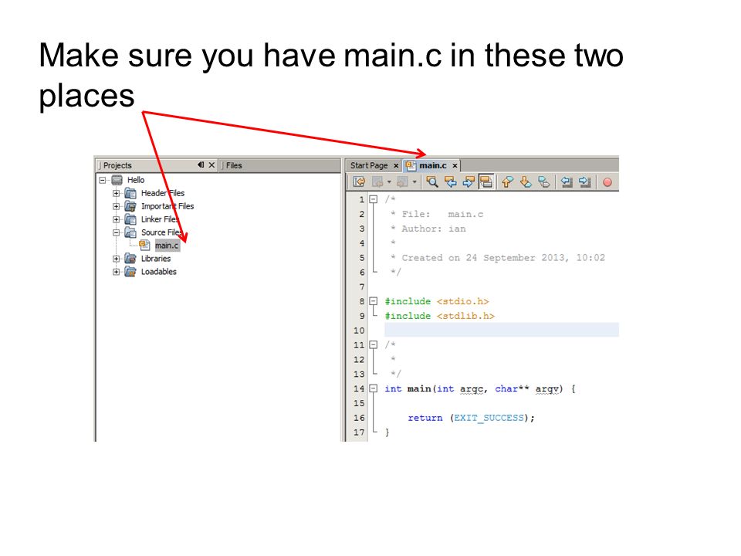This screenshot has height=556, width=741.
Task: Click 'return (EXIT_SUCCESS);' code line
Action: (471, 418)
